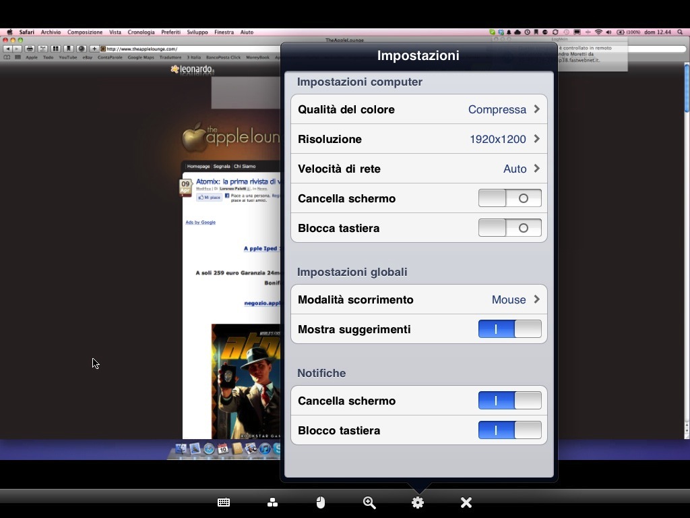Image resolution: width=690 pixels, height=518 pixels.
Task: Click the bookmark icon in Safari toolbar
Action: point(68,49)
